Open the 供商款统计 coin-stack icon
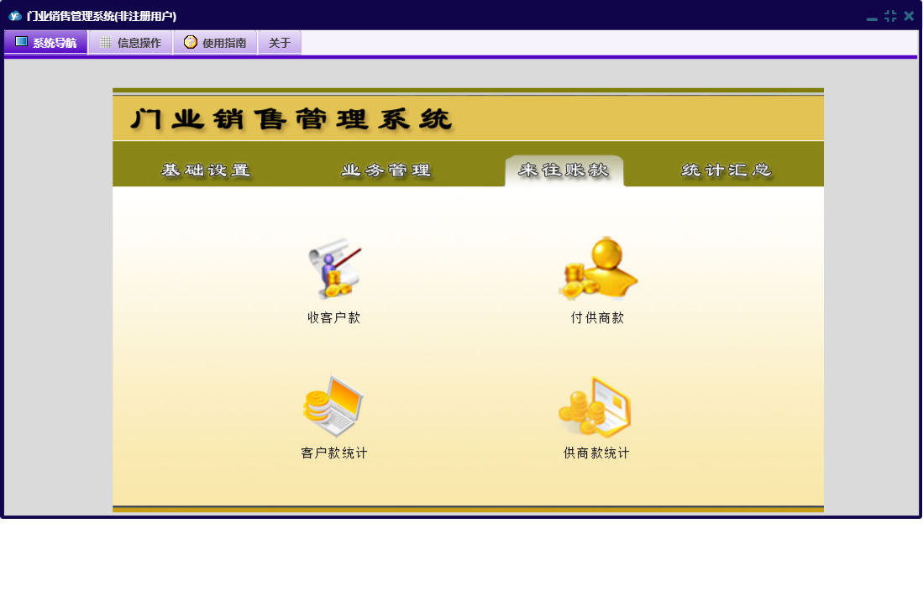Image resolution: width=923 pixels, height=607 pixels. click(x=595, y=406)
